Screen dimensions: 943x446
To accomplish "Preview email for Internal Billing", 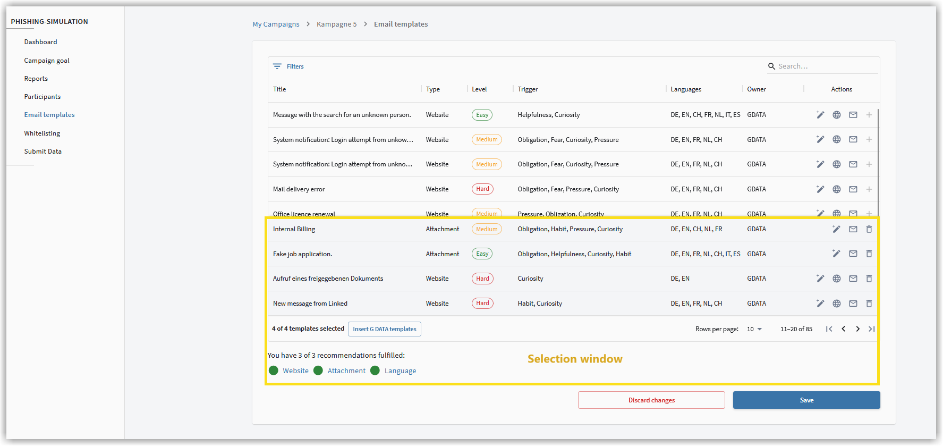I will point(853,229).
